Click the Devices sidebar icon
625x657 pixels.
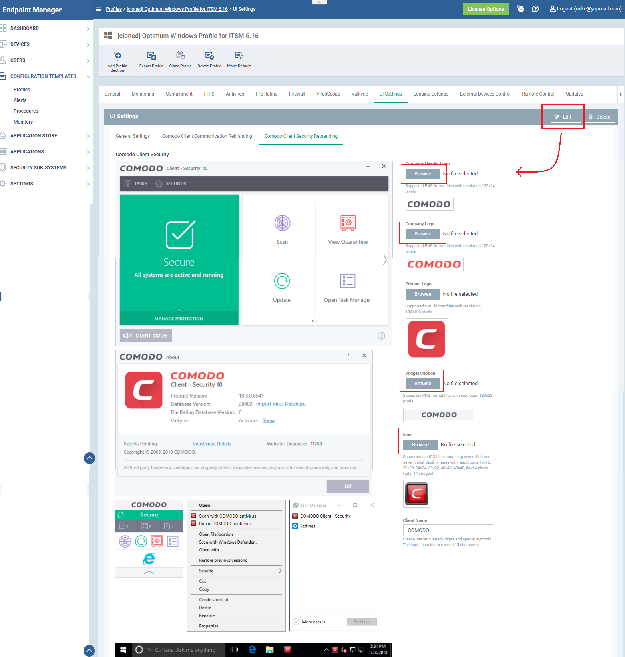pyautogui.click(x=3, y=44)
